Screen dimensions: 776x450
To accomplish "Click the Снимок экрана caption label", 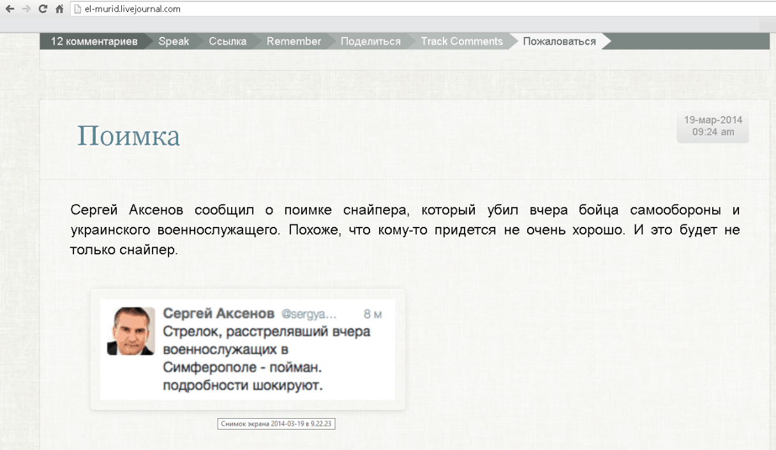I will coord(276,424).
